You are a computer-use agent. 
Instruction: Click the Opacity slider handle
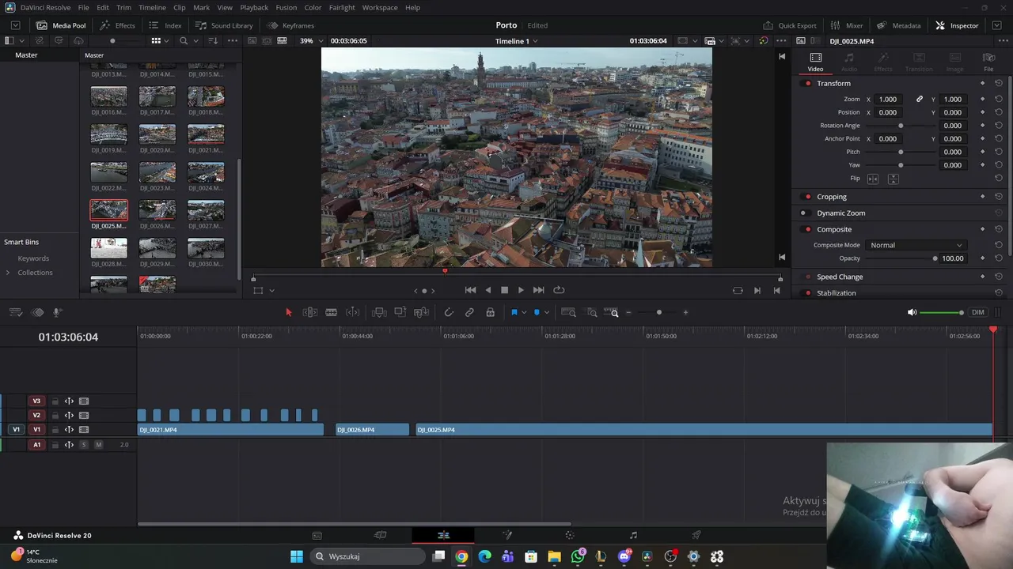935,258
